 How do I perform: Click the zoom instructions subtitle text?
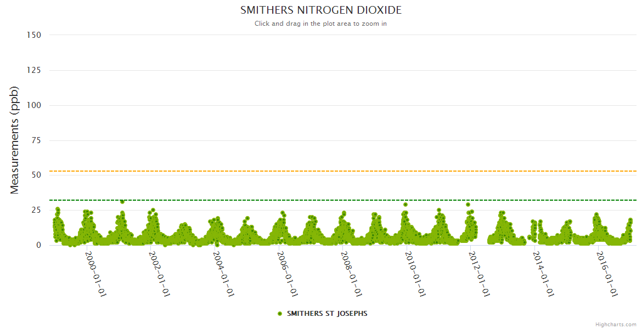(321, 24)
